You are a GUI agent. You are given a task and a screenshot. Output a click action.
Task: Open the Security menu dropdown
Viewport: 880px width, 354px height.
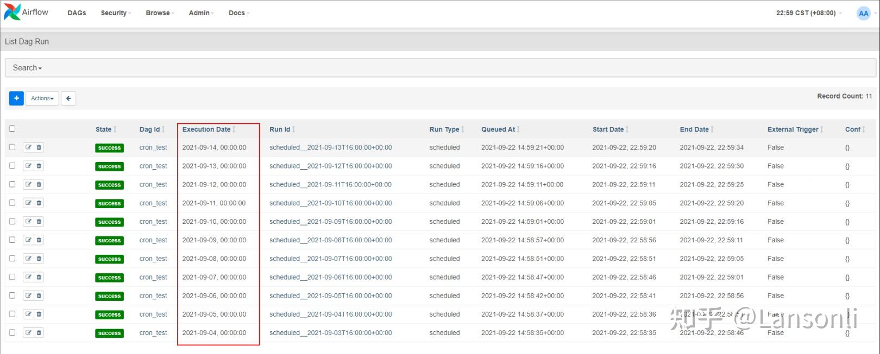coord(116,13)
